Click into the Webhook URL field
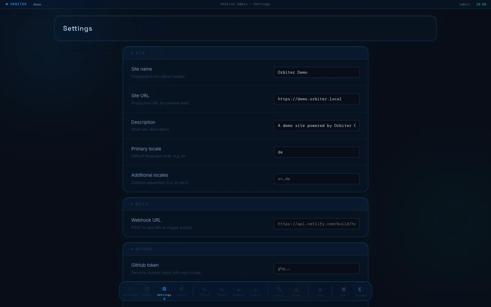 pos(317,224)
